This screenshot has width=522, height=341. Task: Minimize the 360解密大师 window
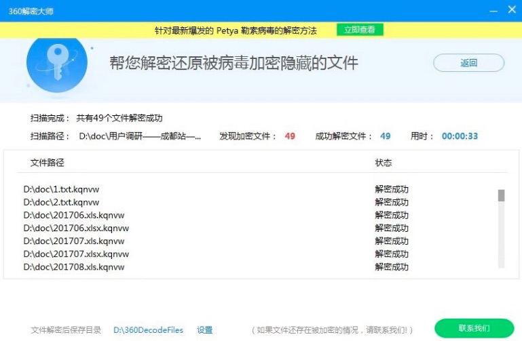pyautogui.click(x=493, y=11)
